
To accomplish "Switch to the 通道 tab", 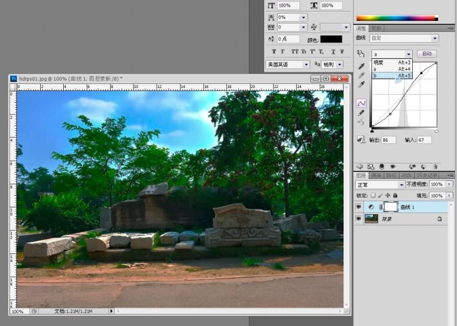I will tap(376, 176).
